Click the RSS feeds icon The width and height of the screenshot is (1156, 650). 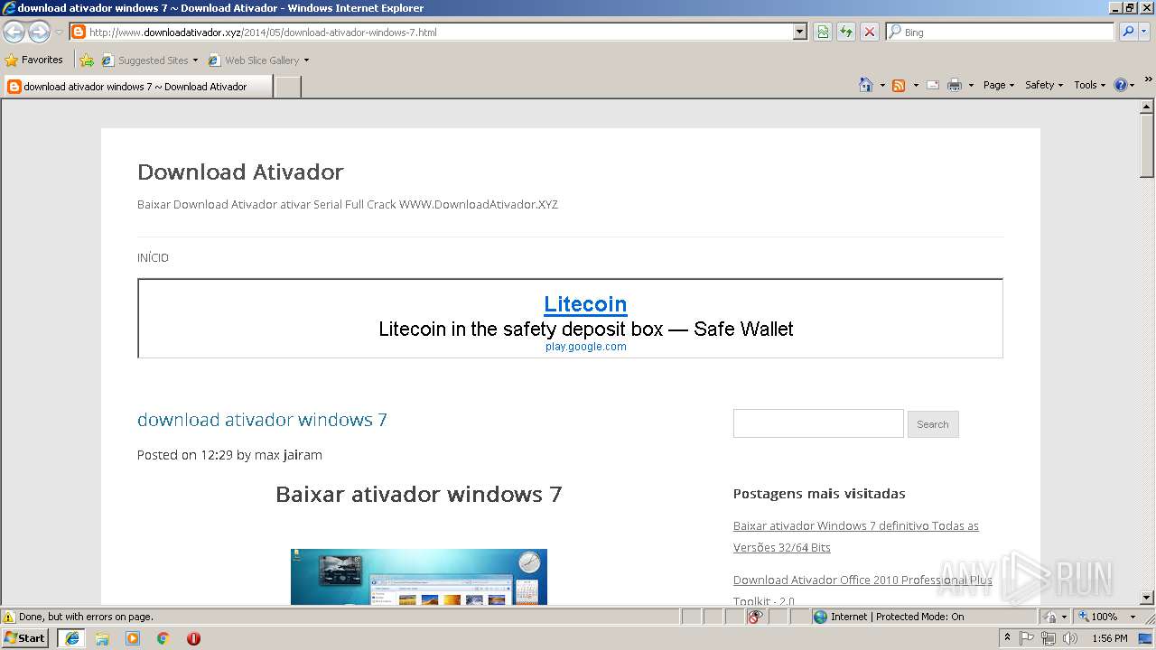(899, 85)
